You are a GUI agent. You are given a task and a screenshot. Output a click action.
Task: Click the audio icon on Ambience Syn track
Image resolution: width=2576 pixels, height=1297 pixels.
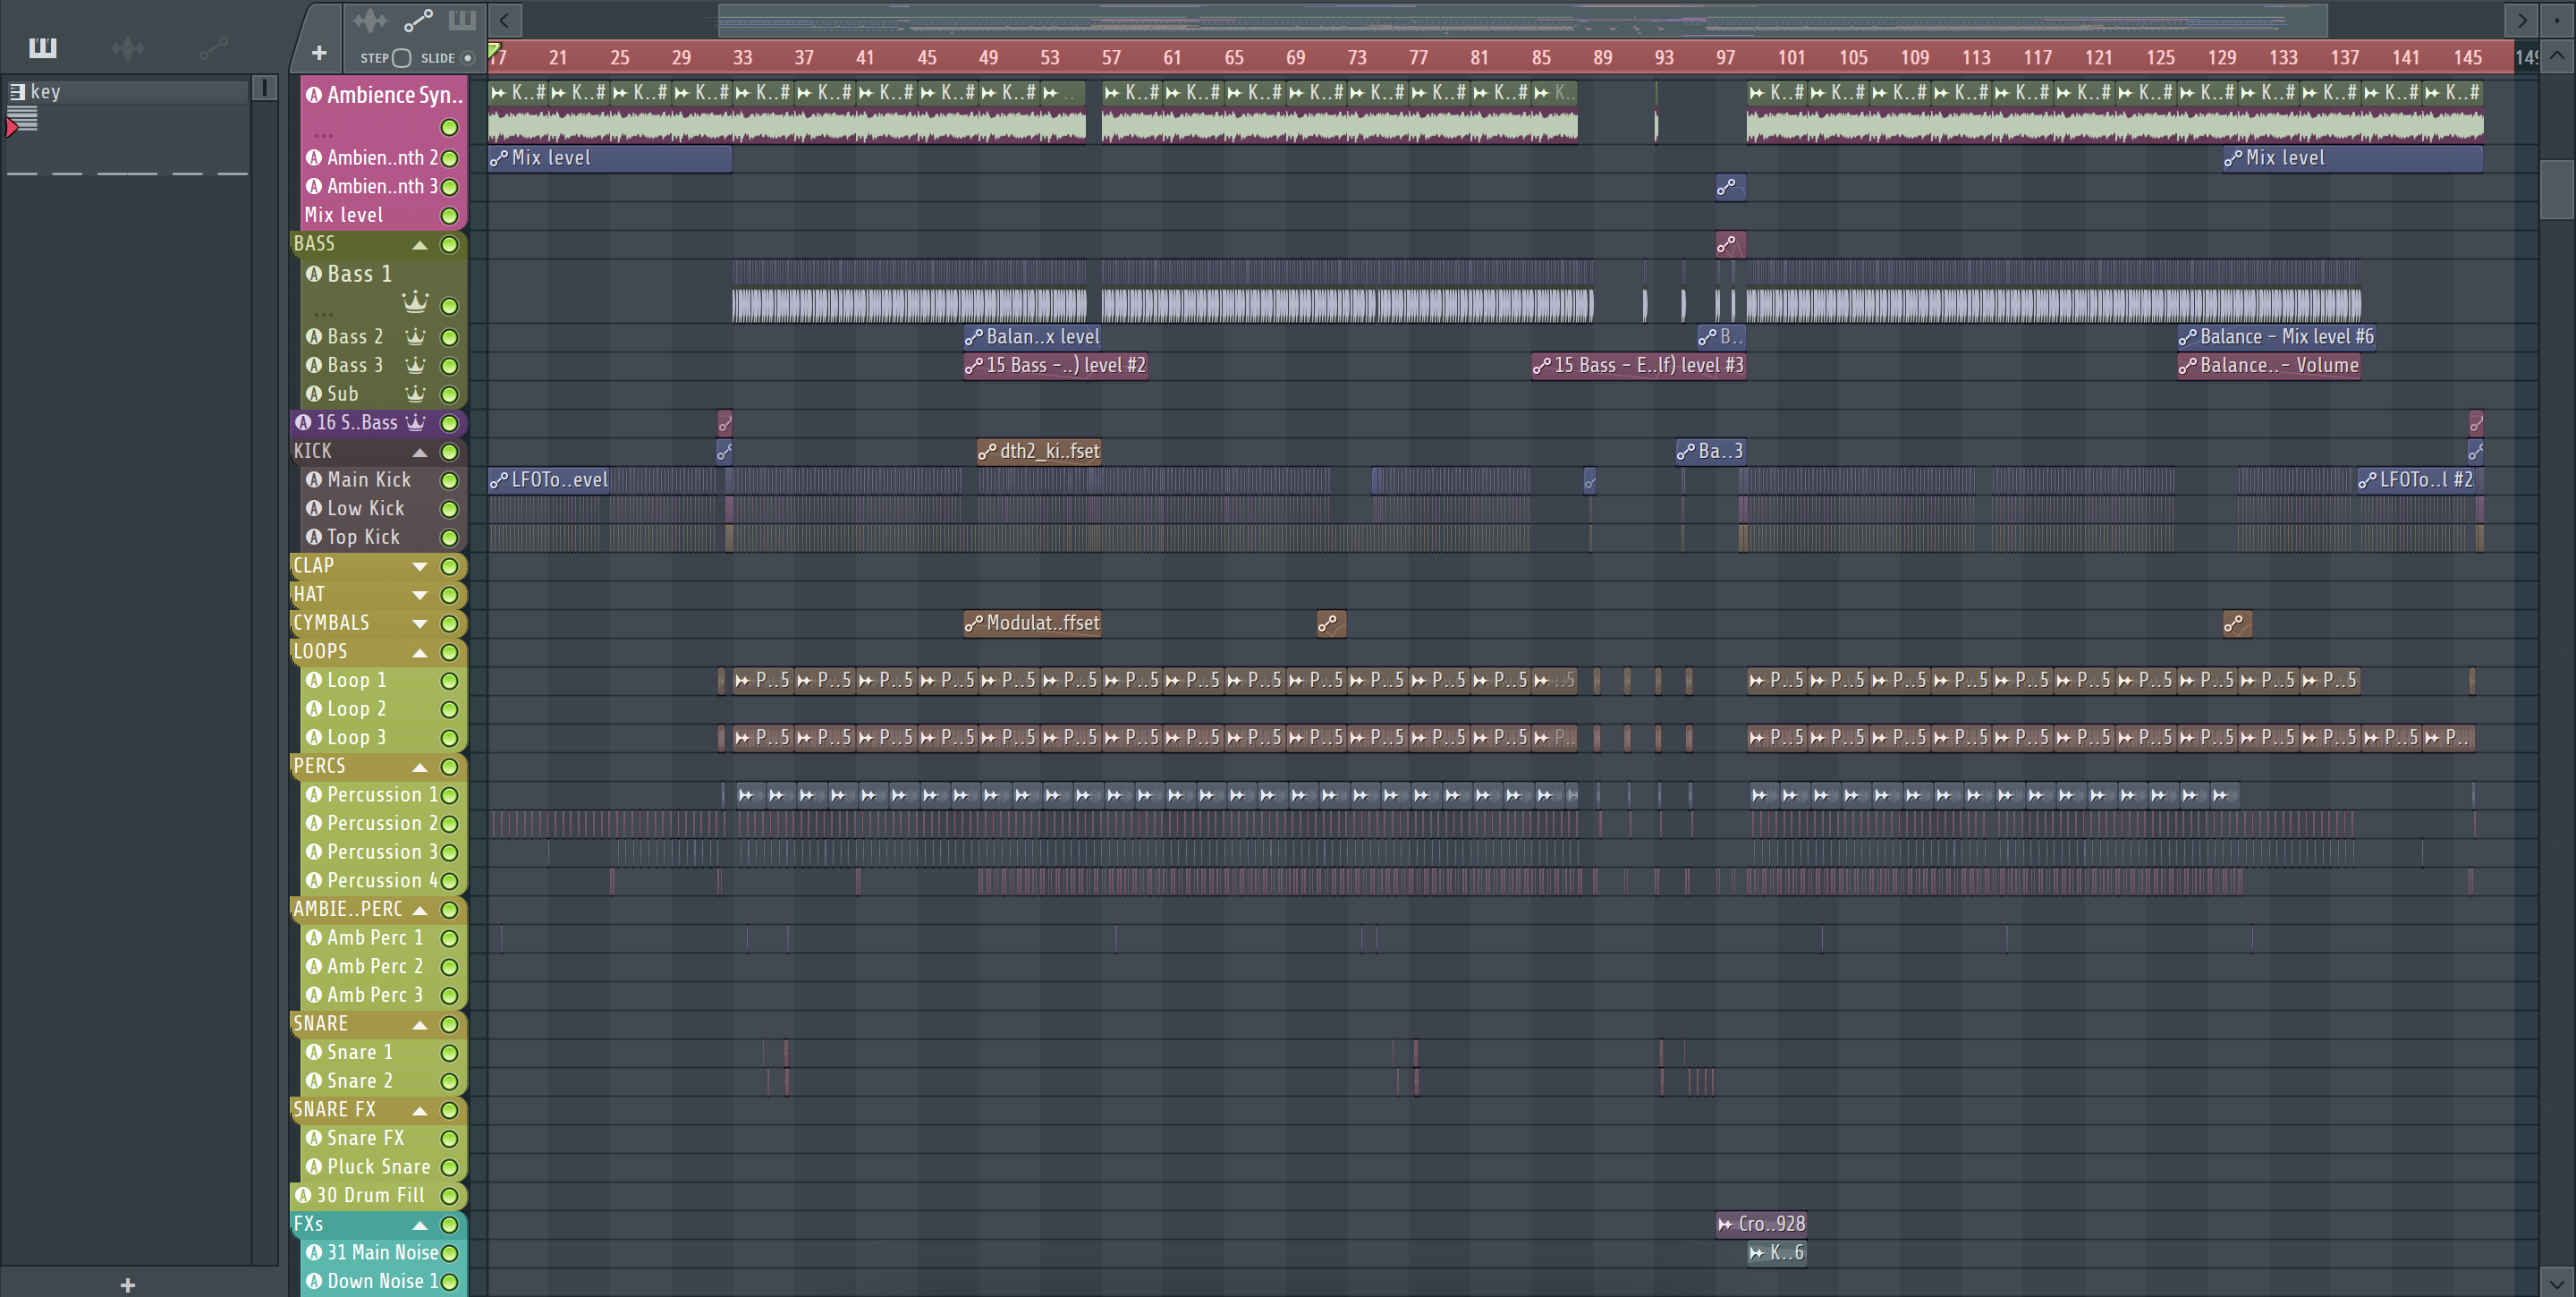(x=314, y=95)
